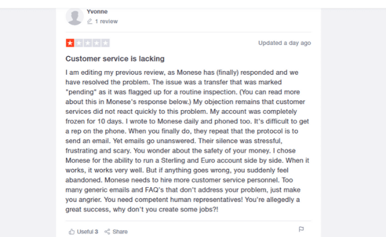This screenshot has height=237, width=386.
Task: Flag this review with flag icon
Action: click(301, 229)
